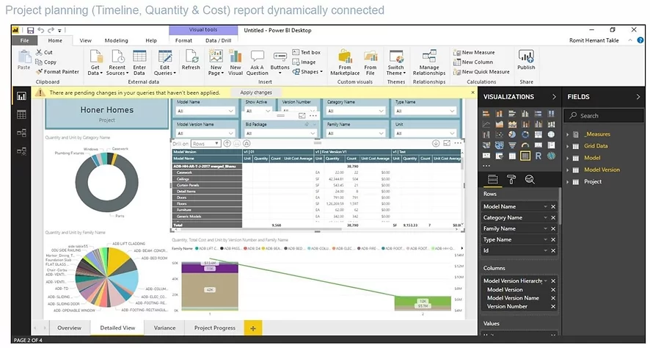Viewport: 650px width, 348px height.
Task: Open the File menu
Action: point(24,40)
